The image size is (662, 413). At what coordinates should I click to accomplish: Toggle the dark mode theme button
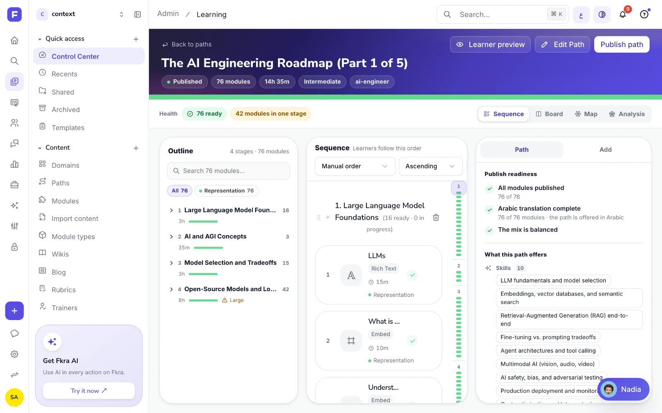(x=602, y=14)
